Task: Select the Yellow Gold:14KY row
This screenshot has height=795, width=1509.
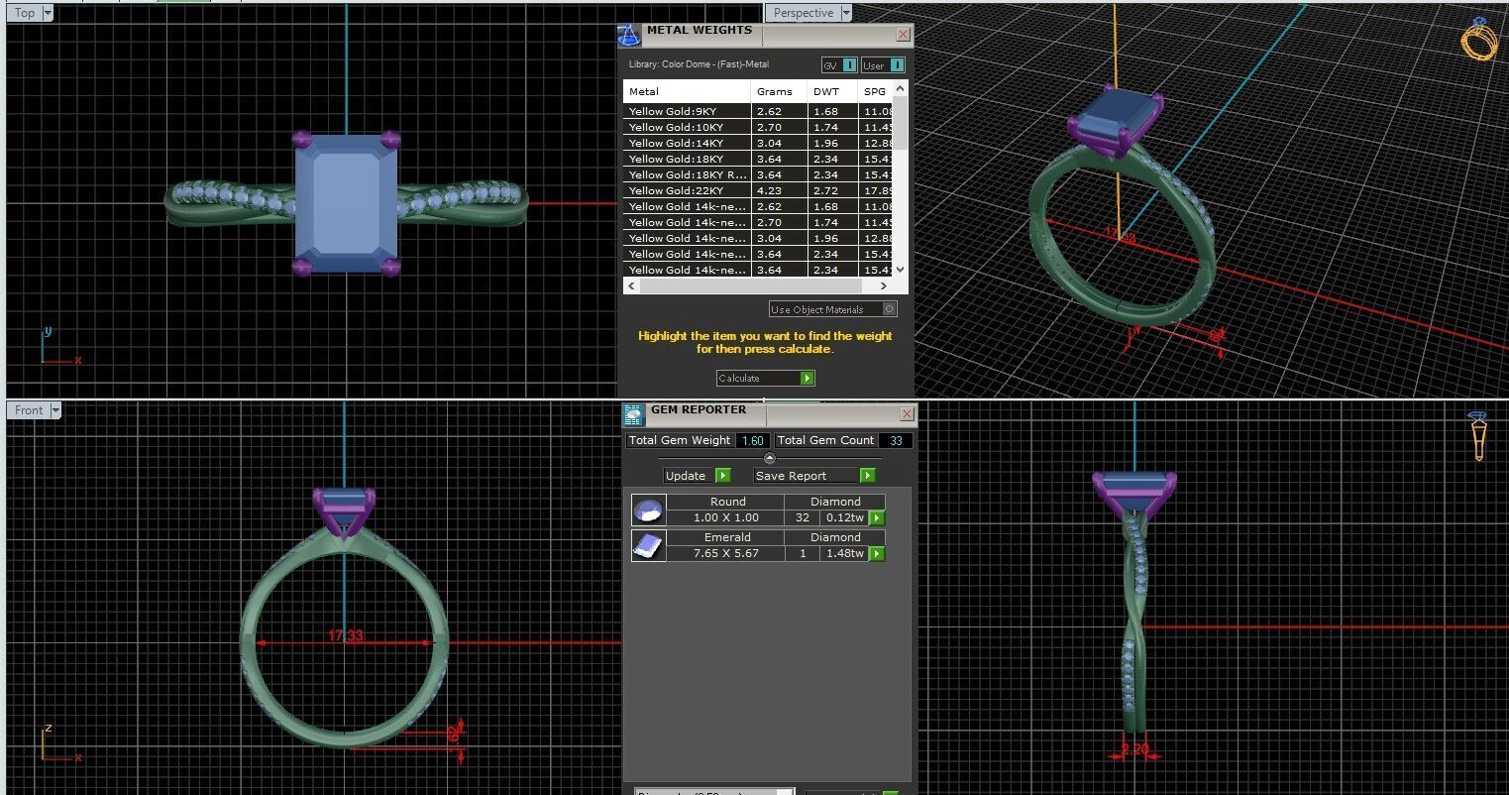Action: (758, 143)
